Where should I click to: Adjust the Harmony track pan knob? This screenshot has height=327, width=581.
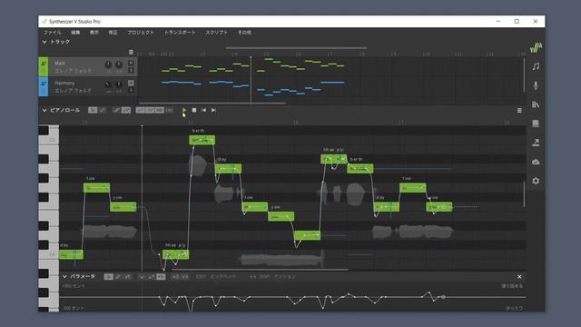[119, 84]
